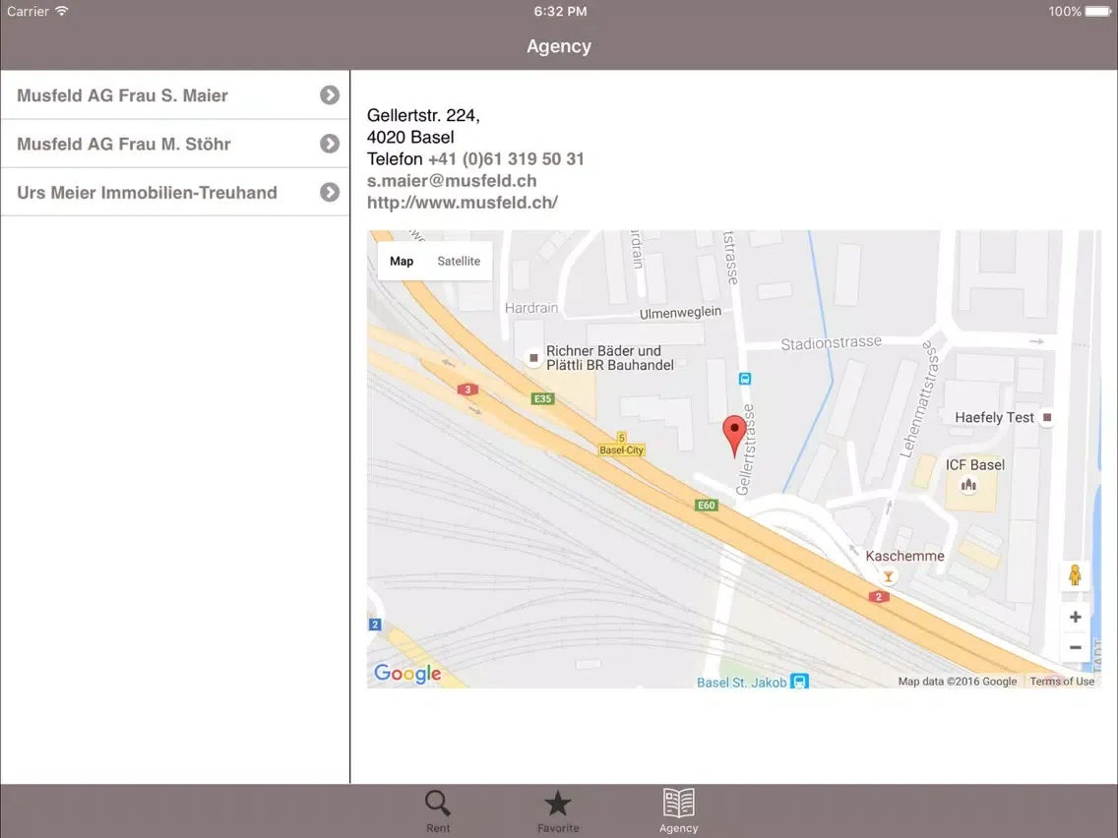The height and width of the screenshot is (838, 1118).
Task: Open the Favorite tab
Action: tap(558, 810)
